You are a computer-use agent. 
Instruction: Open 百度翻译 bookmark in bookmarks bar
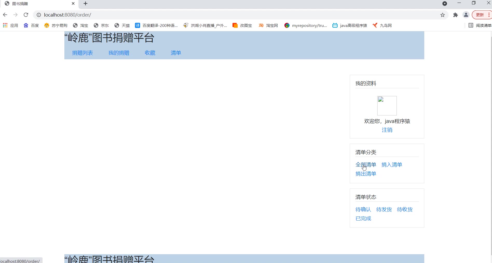point(156,25)
